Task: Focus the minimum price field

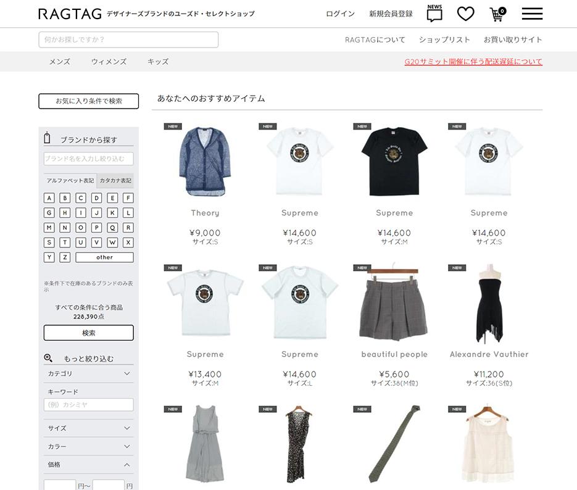Action: pos(60,486)
